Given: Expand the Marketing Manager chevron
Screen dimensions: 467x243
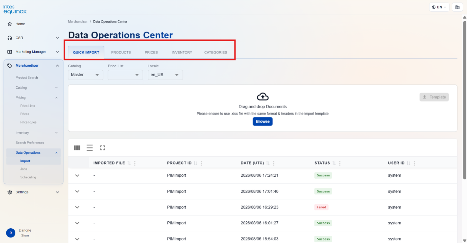Looking at the screenshot, I should pos(57,52).
